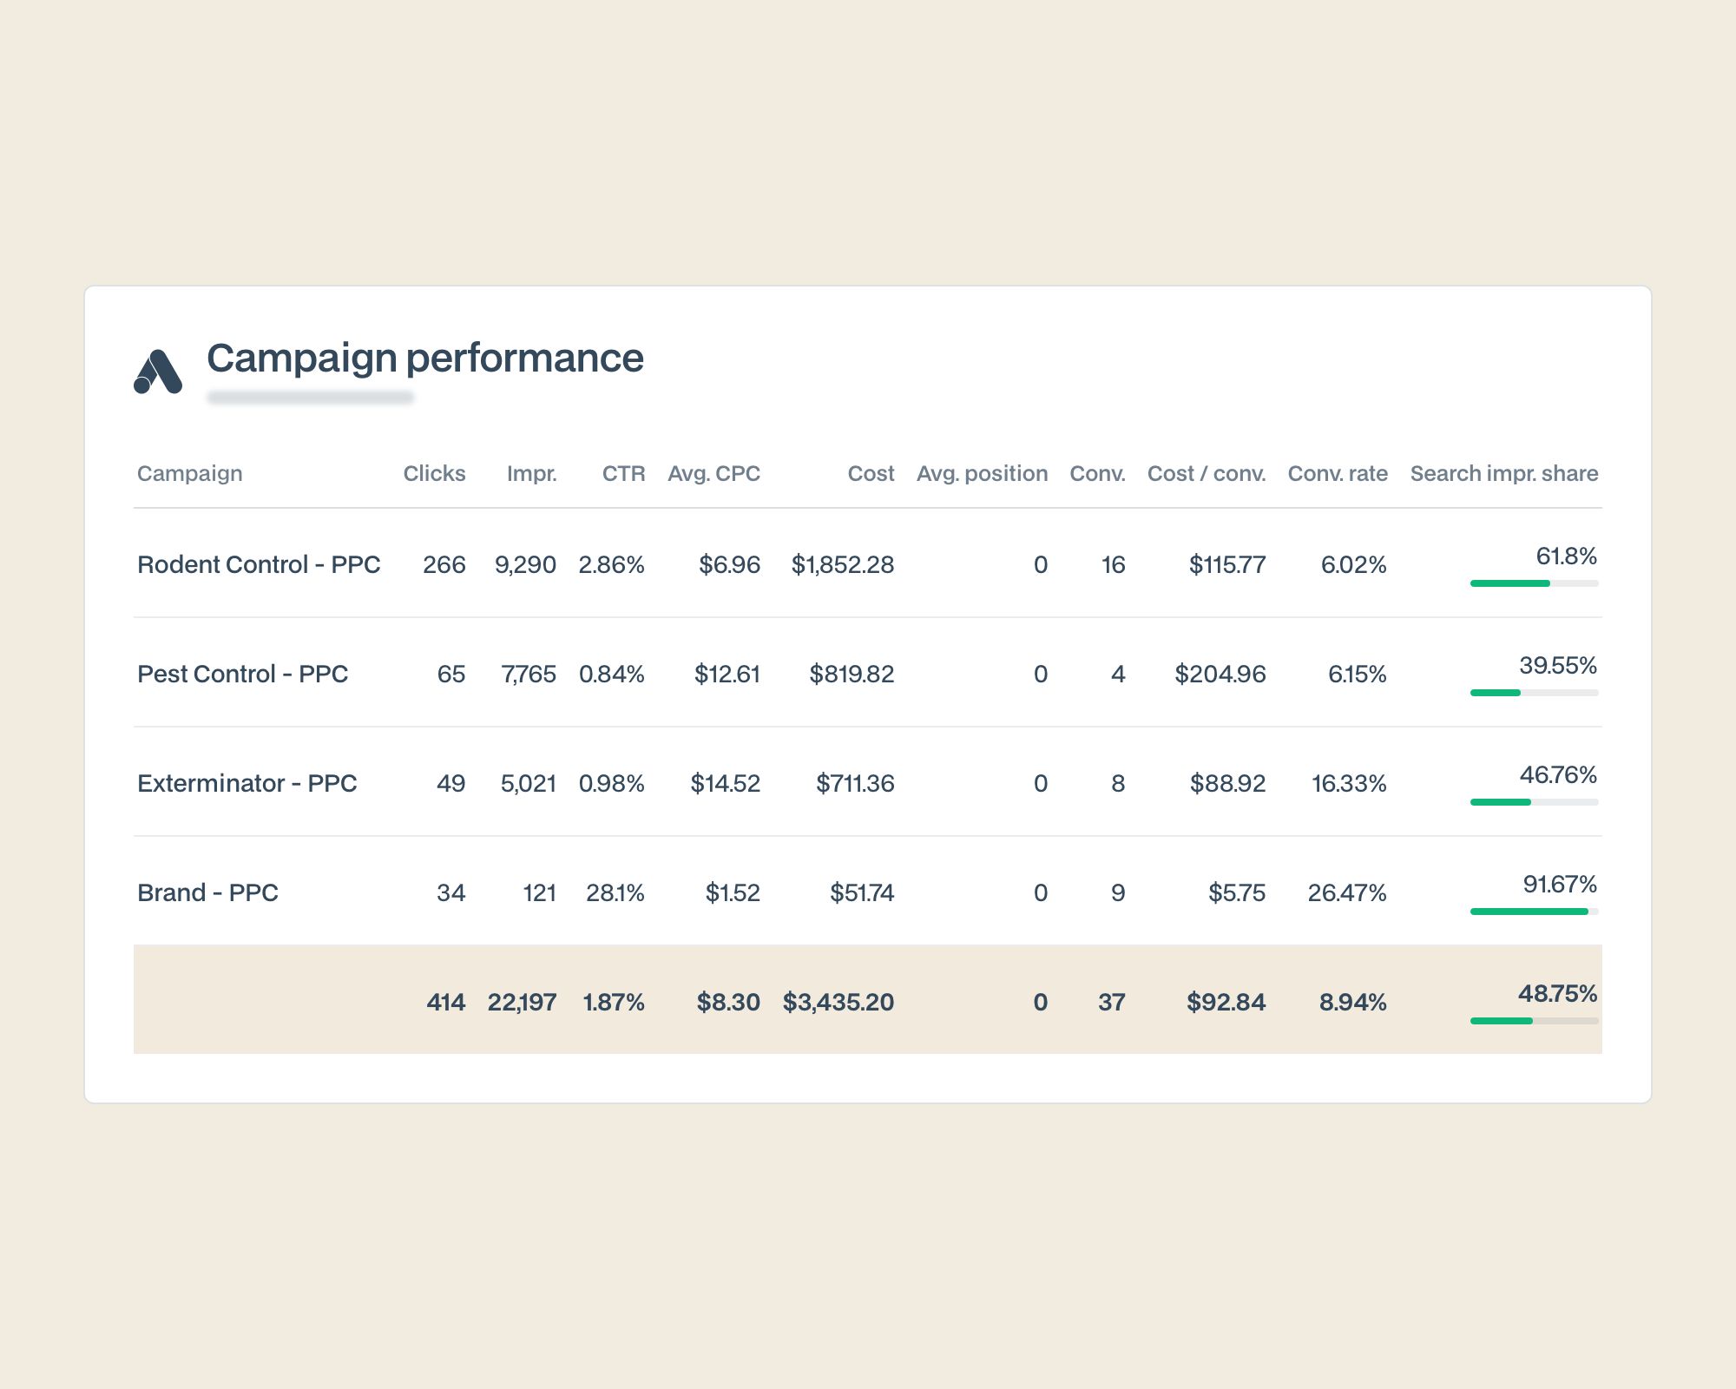Click the 61.8% impression share bar

point(1535,583)
